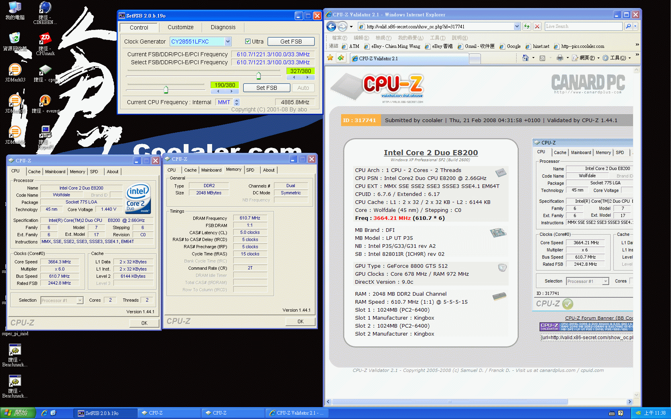Open the Start menu
The image size is (671, 419).
pyautogui.click(x=18, y=413)
